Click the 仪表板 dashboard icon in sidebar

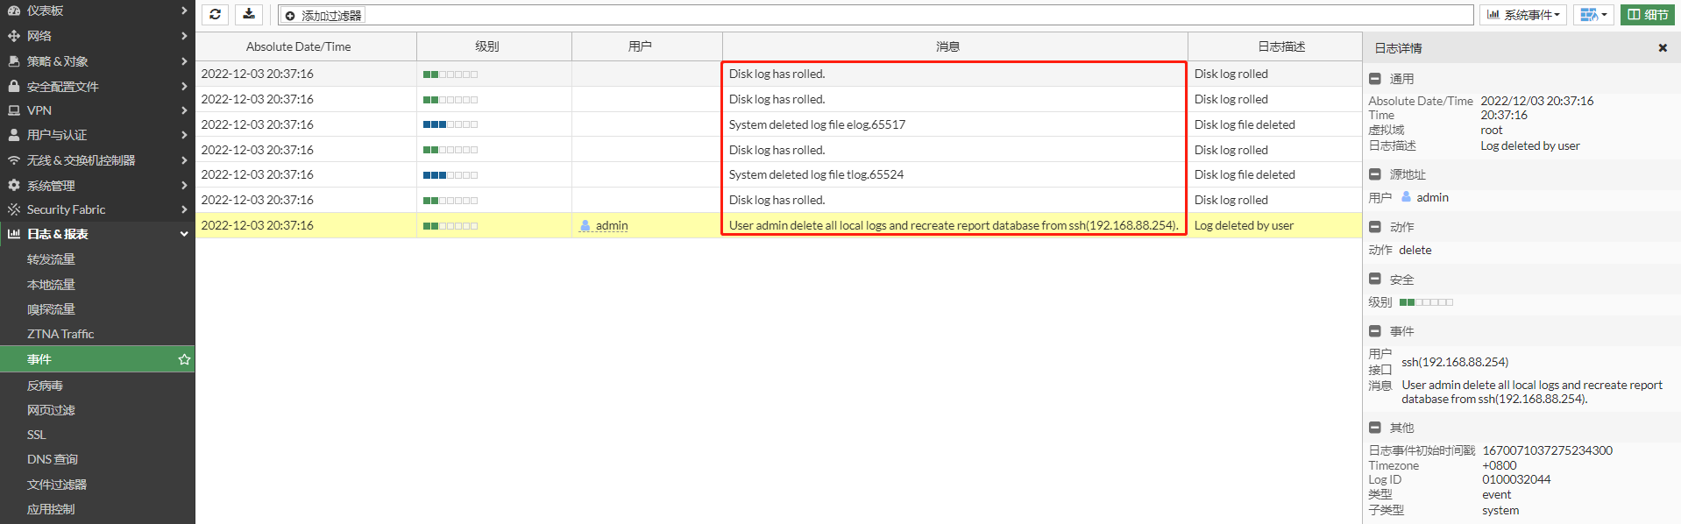(x=14, y=11)
